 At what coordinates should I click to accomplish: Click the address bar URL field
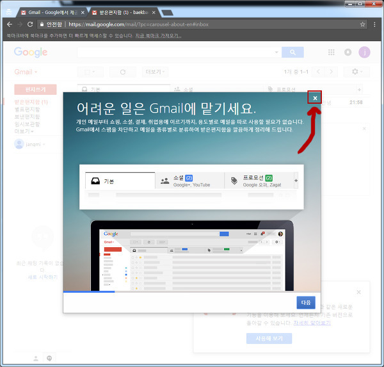pyautogui.click(x=202, y=24)
